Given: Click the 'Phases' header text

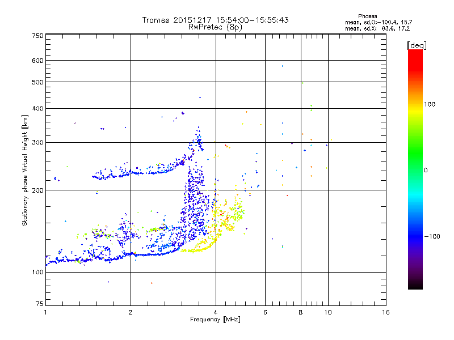Looking at the screenshot, I should coord(367,16).
